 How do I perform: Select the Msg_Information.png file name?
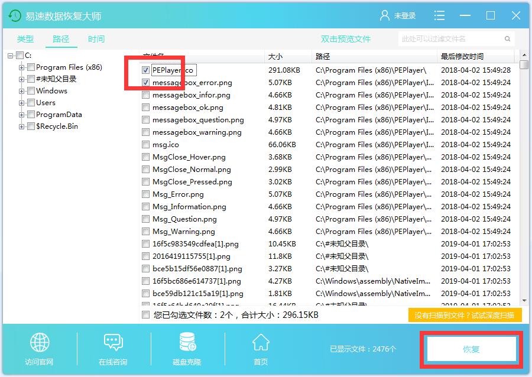coord(189,207)
